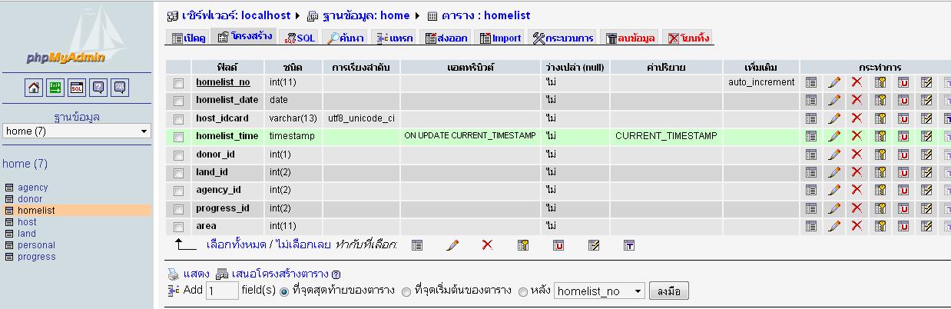Click the โยนทิ้ง (Drop) tab
The height and width of the screenshot is (309, 951).
(688, 38)
